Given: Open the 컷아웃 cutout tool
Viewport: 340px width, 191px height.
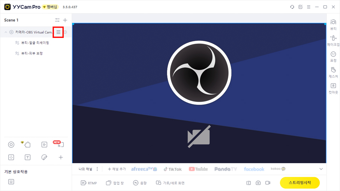Looking at the screenshot, I should (x=333, y=88).
